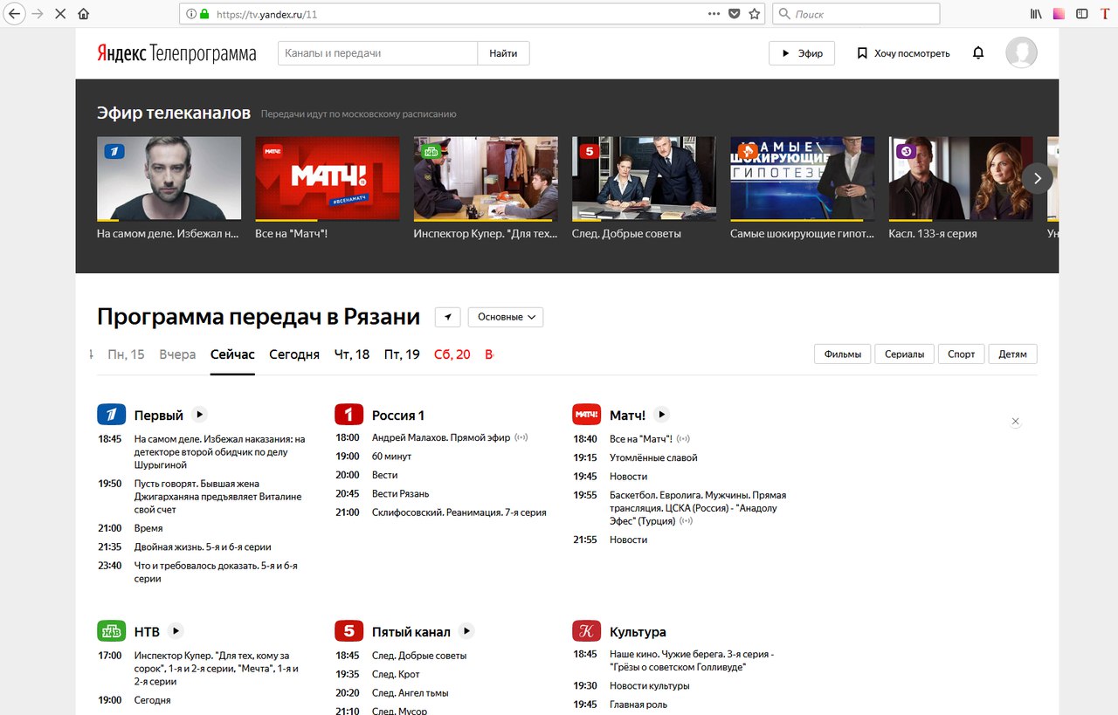1118x715 pixels.
Task: Open Утомлённые славой listing
Action: (x=653, y=457)
